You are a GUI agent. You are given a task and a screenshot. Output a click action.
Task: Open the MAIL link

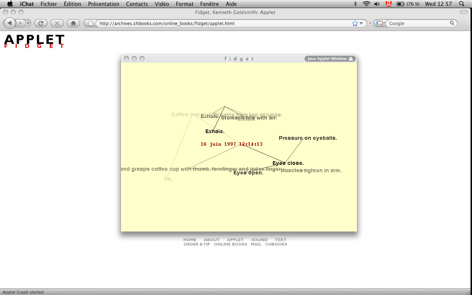pyautogui.click(x=256, y=244)
